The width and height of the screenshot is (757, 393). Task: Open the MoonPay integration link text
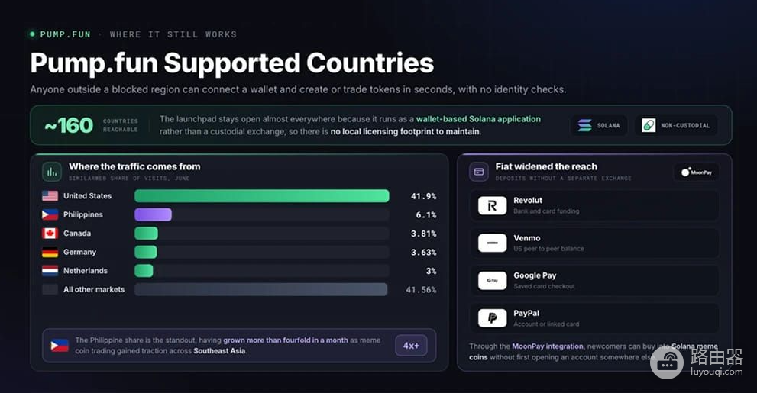pyautogui.click(x=548, y=346)
